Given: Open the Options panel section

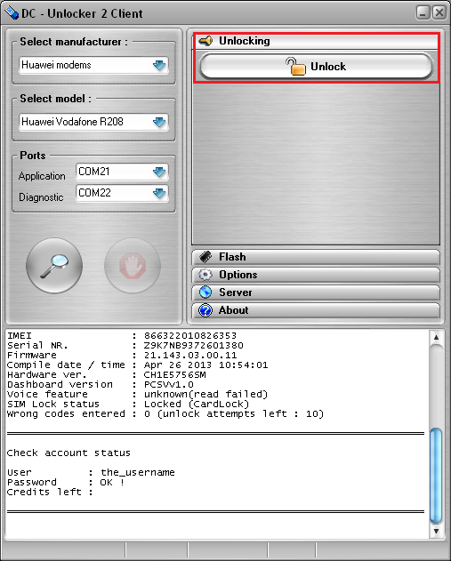Looking at the screenshot, I should (x=316, y=275).
